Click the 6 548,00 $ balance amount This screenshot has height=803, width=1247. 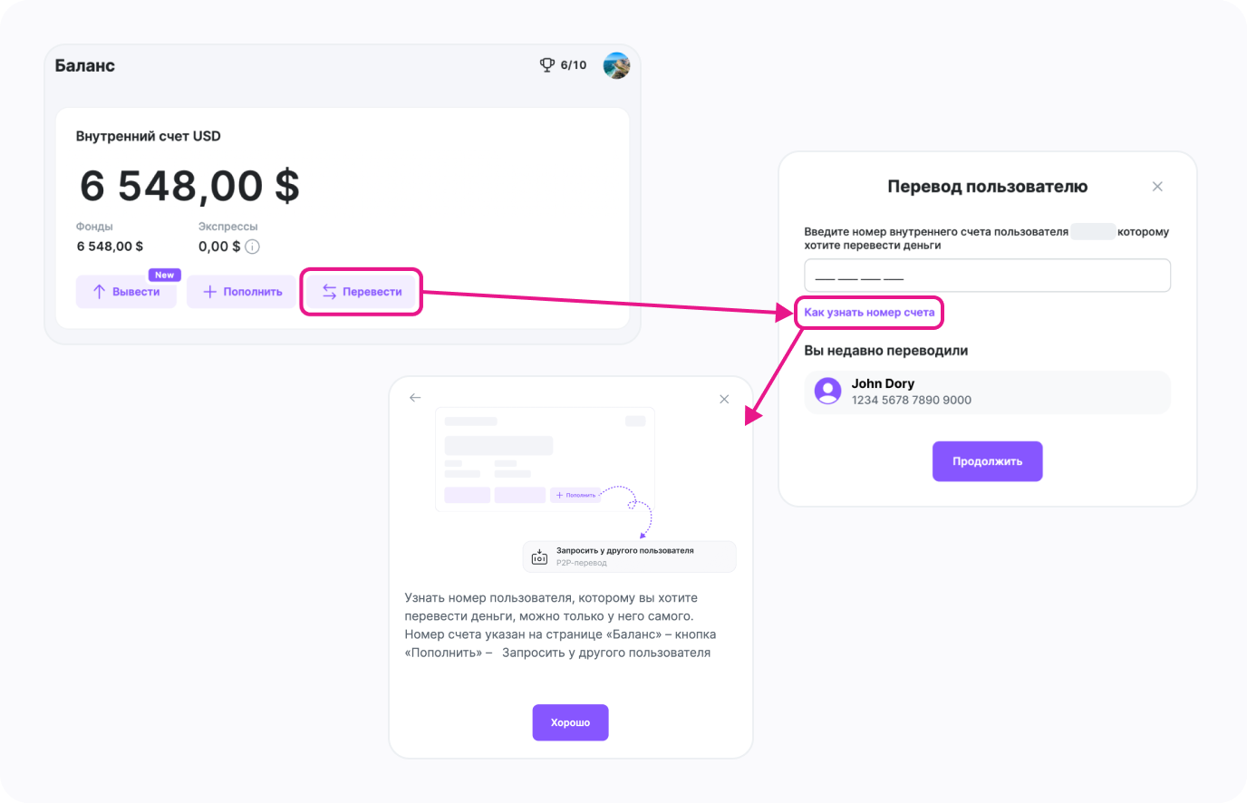click(189, 186)
